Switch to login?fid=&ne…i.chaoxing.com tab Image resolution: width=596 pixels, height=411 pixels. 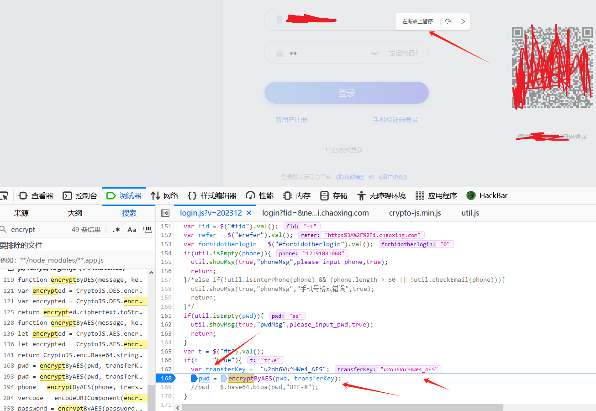(315, 213)
